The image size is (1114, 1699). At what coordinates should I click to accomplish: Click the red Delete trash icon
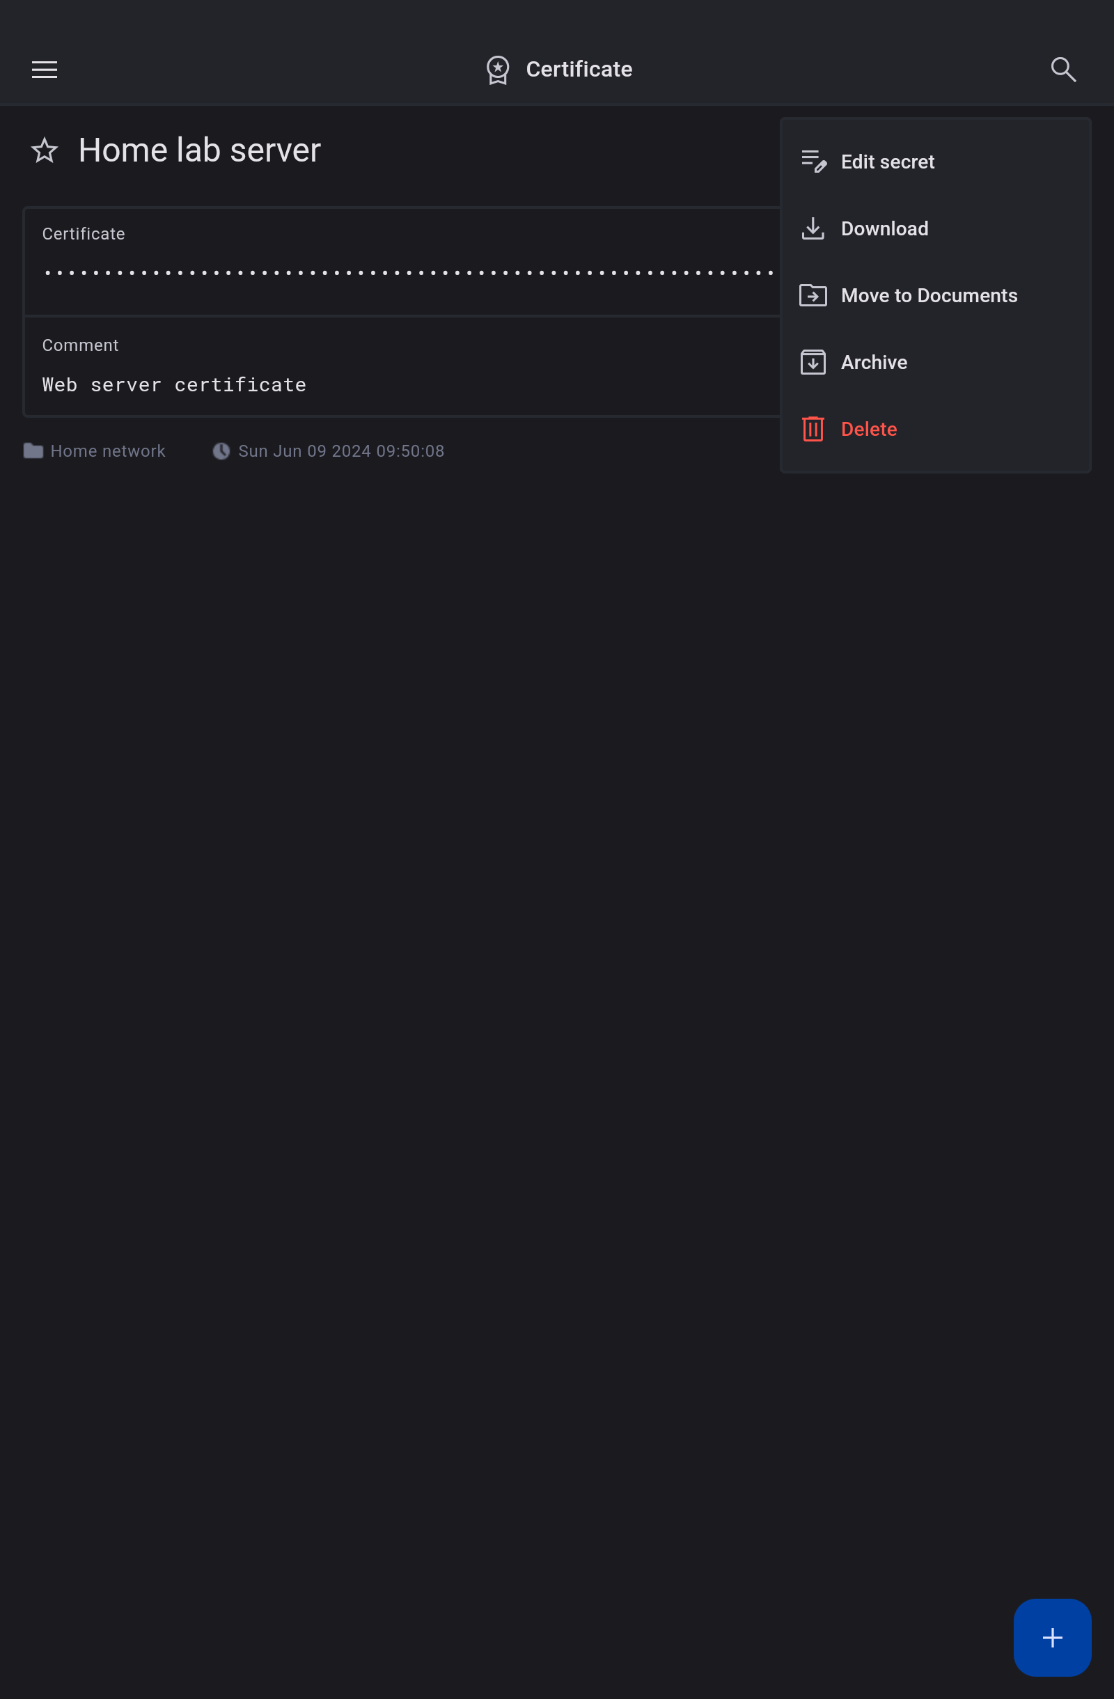click(x=813, y=429)
